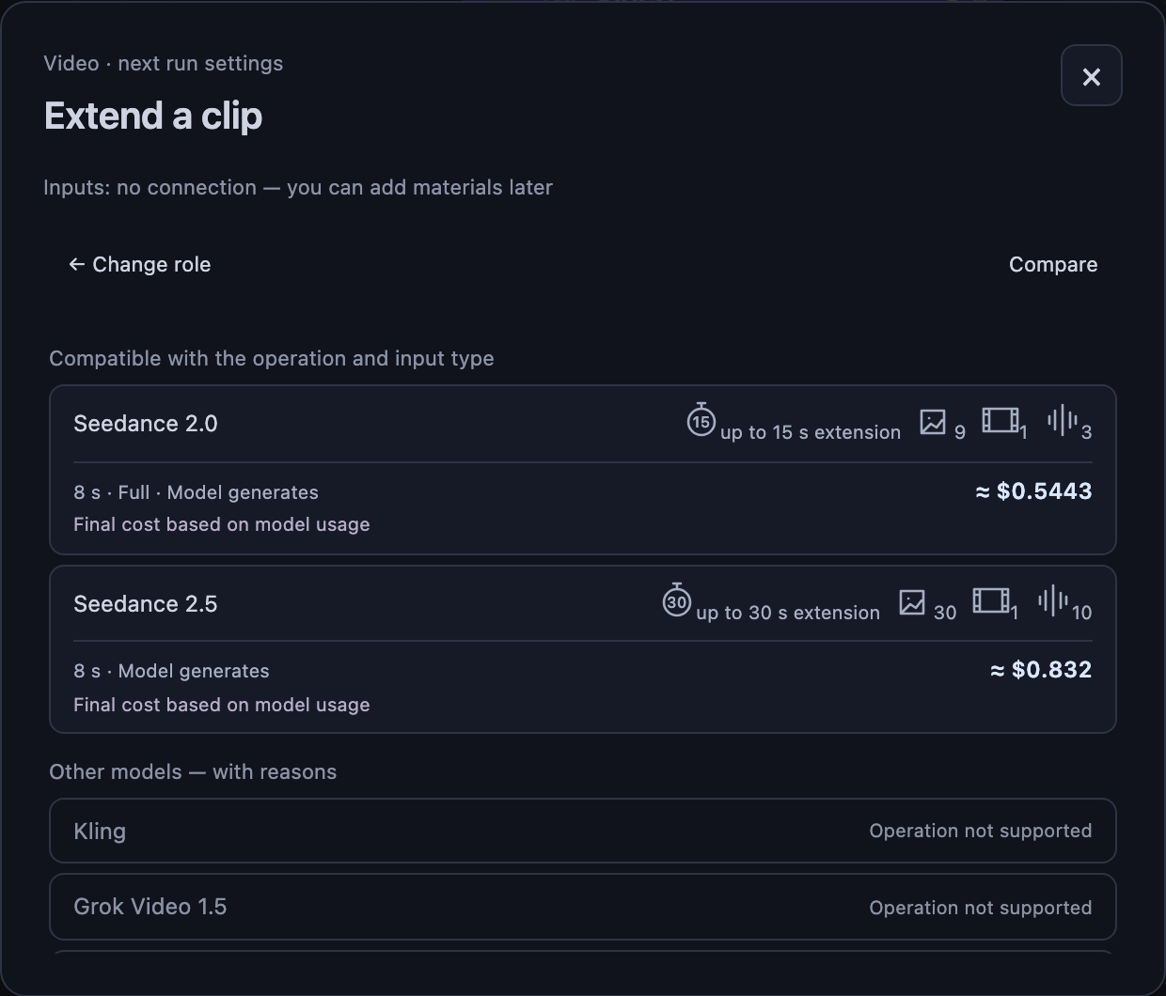Click the video clip icon in Seedance 2.5
This screenshot has width=1166, height=996.
tap(991, 600)
